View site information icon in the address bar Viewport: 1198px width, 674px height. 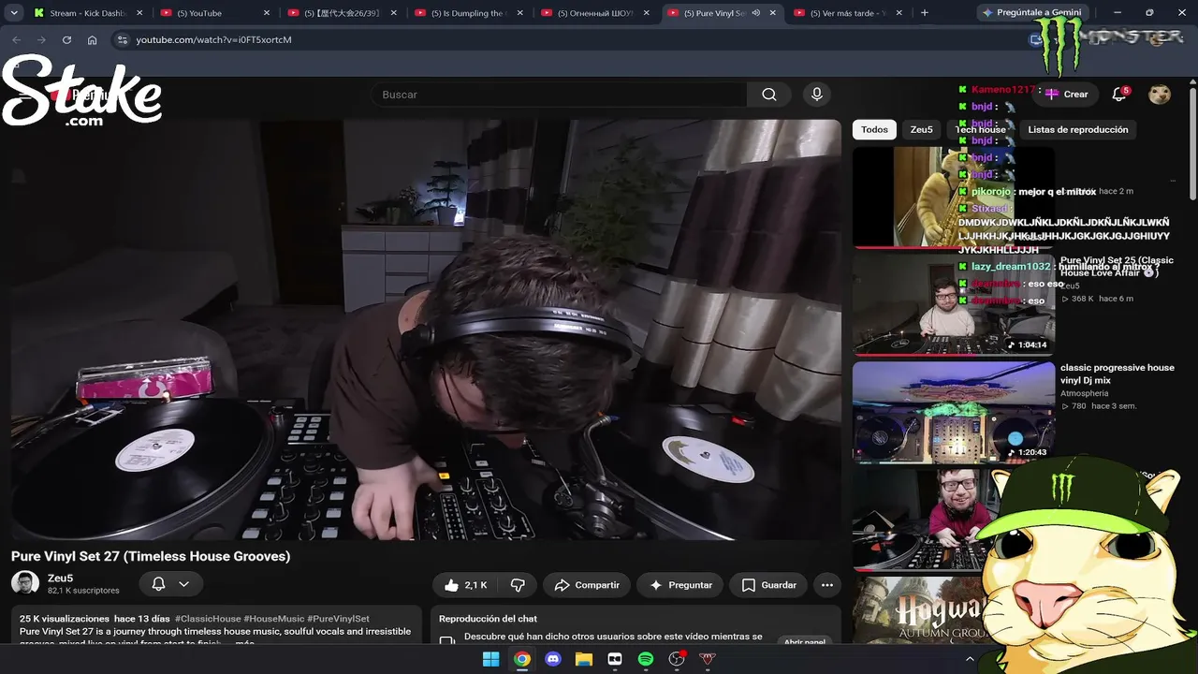tap(122, 40)
